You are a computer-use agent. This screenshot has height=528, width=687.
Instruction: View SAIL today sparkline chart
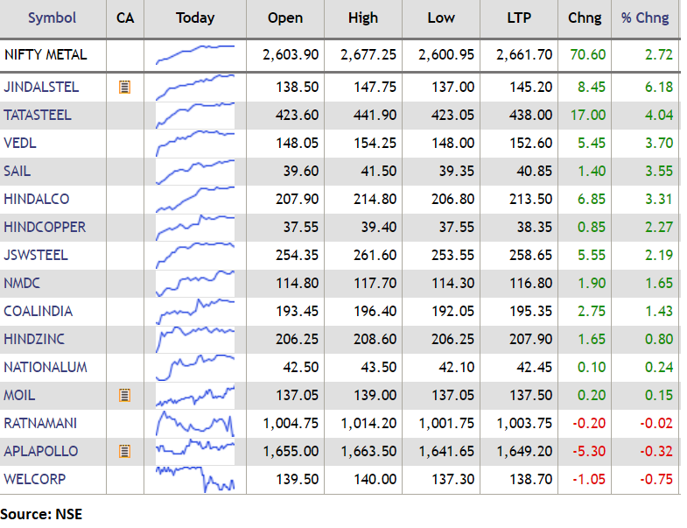(x=195, y=171)
